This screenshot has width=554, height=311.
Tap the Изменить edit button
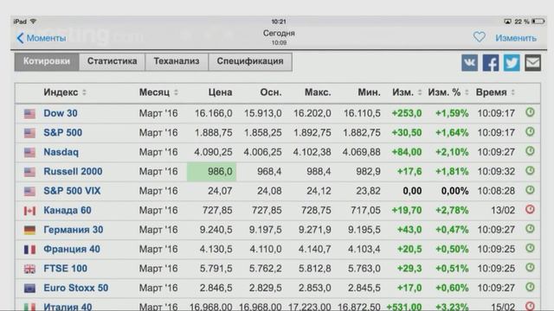pyautogui.click(x=516, y=38)
